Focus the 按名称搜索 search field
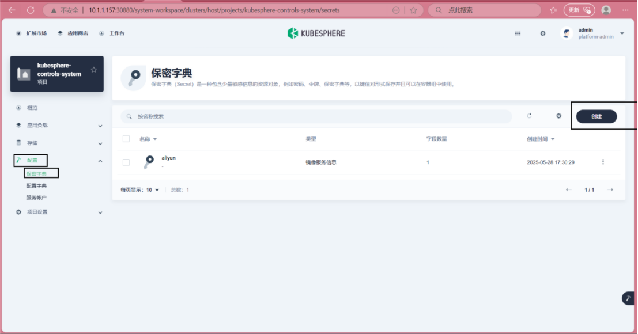The image size is (638, 334). (x=316, y=116)
